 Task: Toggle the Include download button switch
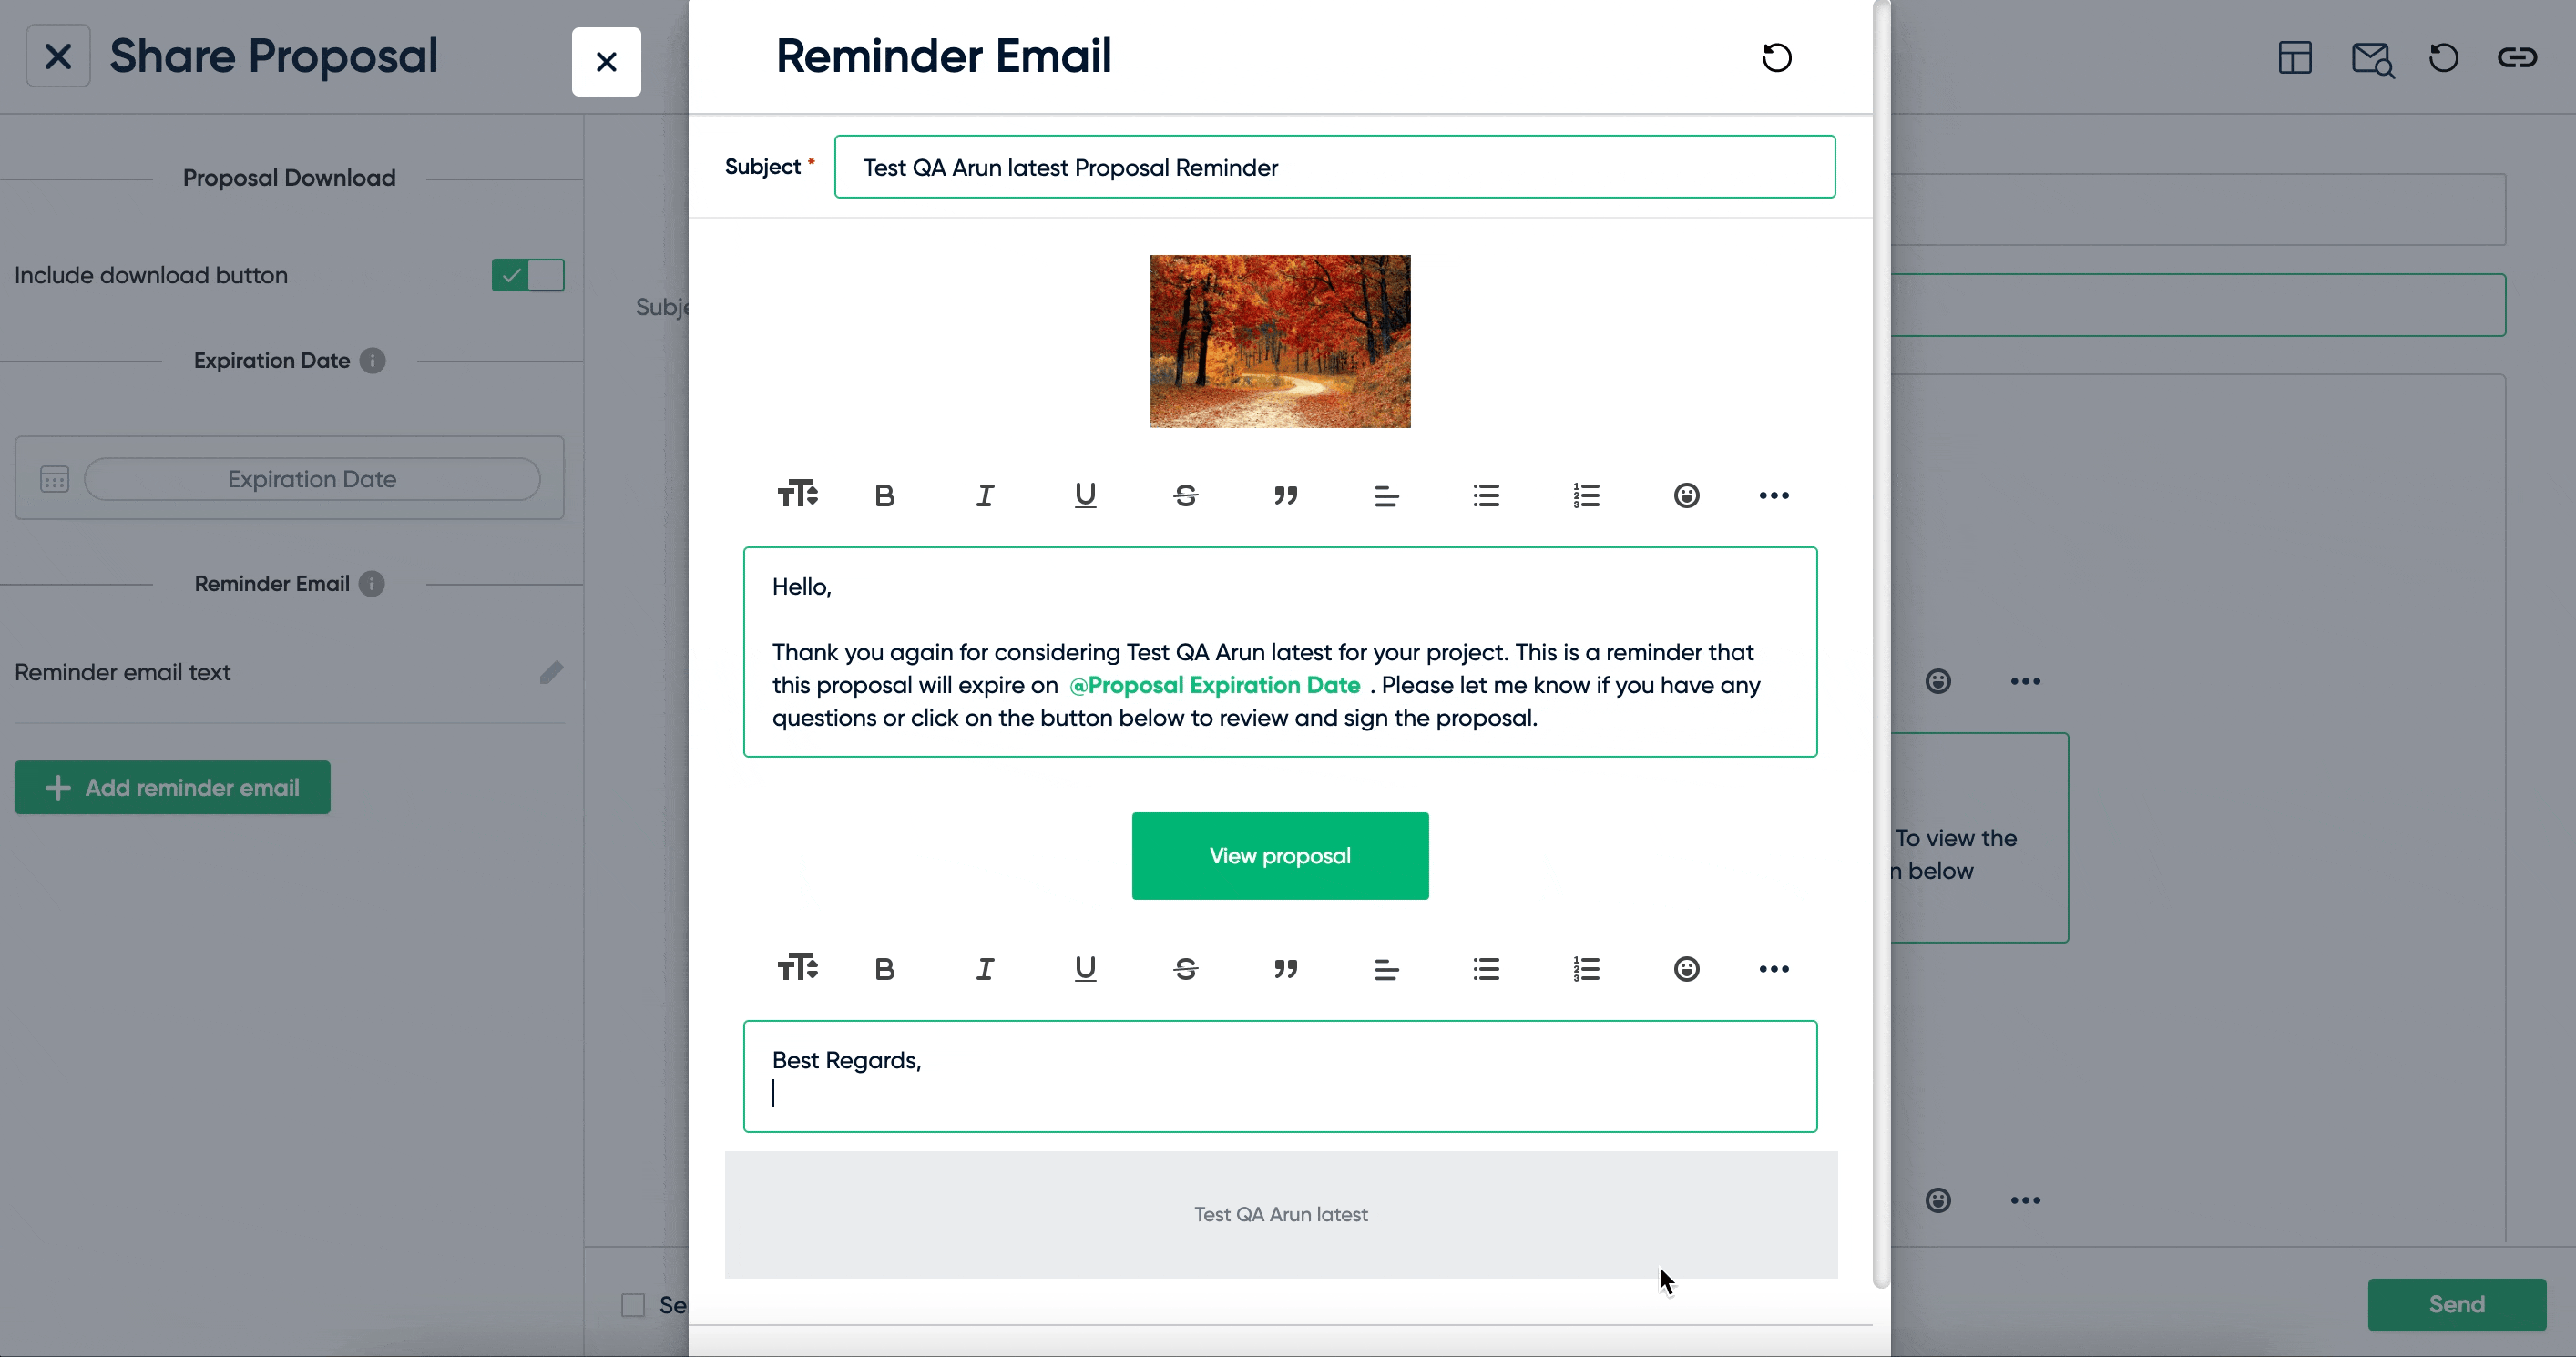pyautogui.click(x=526, y=274)
